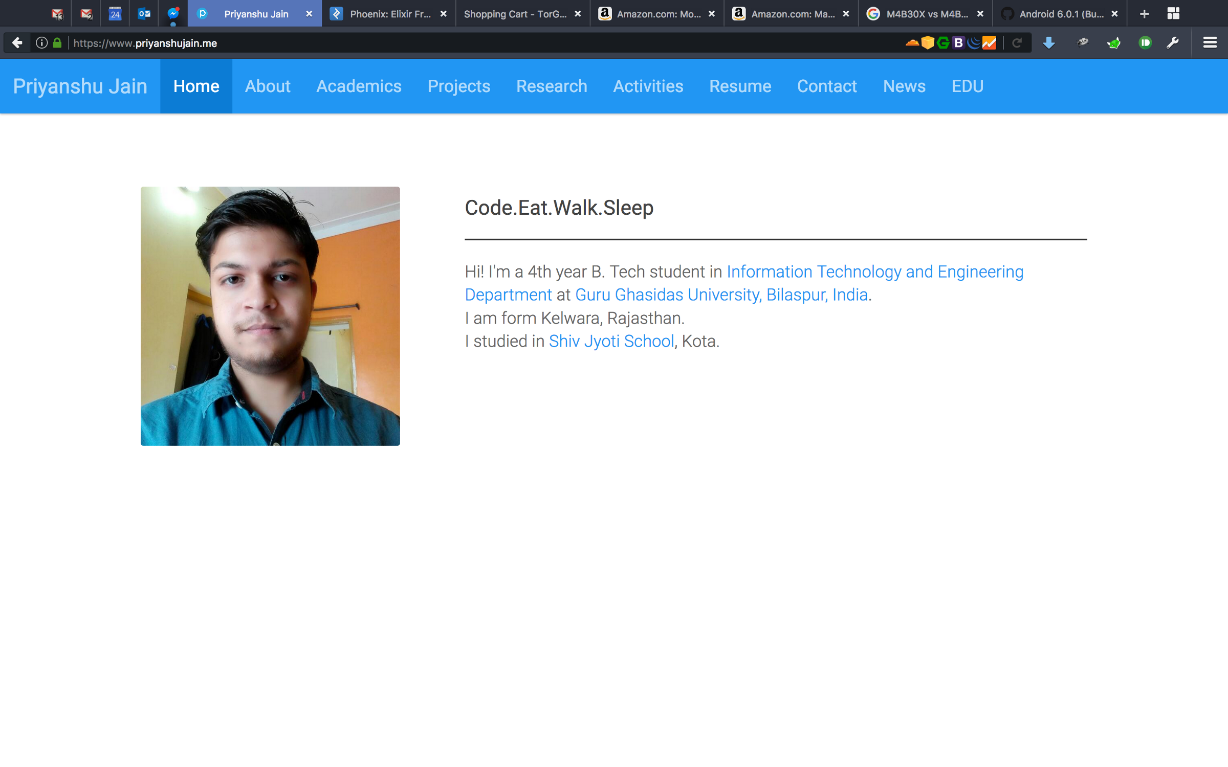This screenshot has width=1228, height=767.
Task: Open the blue downloads arrow icon
Action: (x=1049, y=43)
